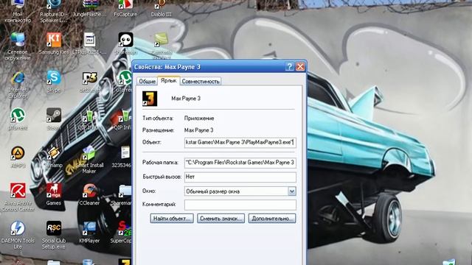Open the Мой компьютер desktop icon

pos(18,10)
